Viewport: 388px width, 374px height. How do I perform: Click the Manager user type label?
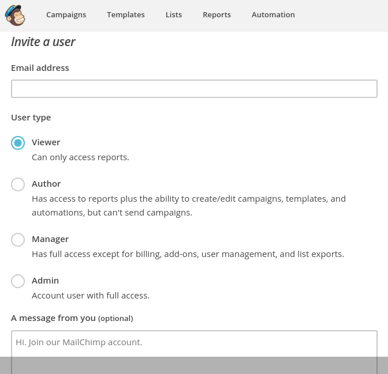(50, 239)
